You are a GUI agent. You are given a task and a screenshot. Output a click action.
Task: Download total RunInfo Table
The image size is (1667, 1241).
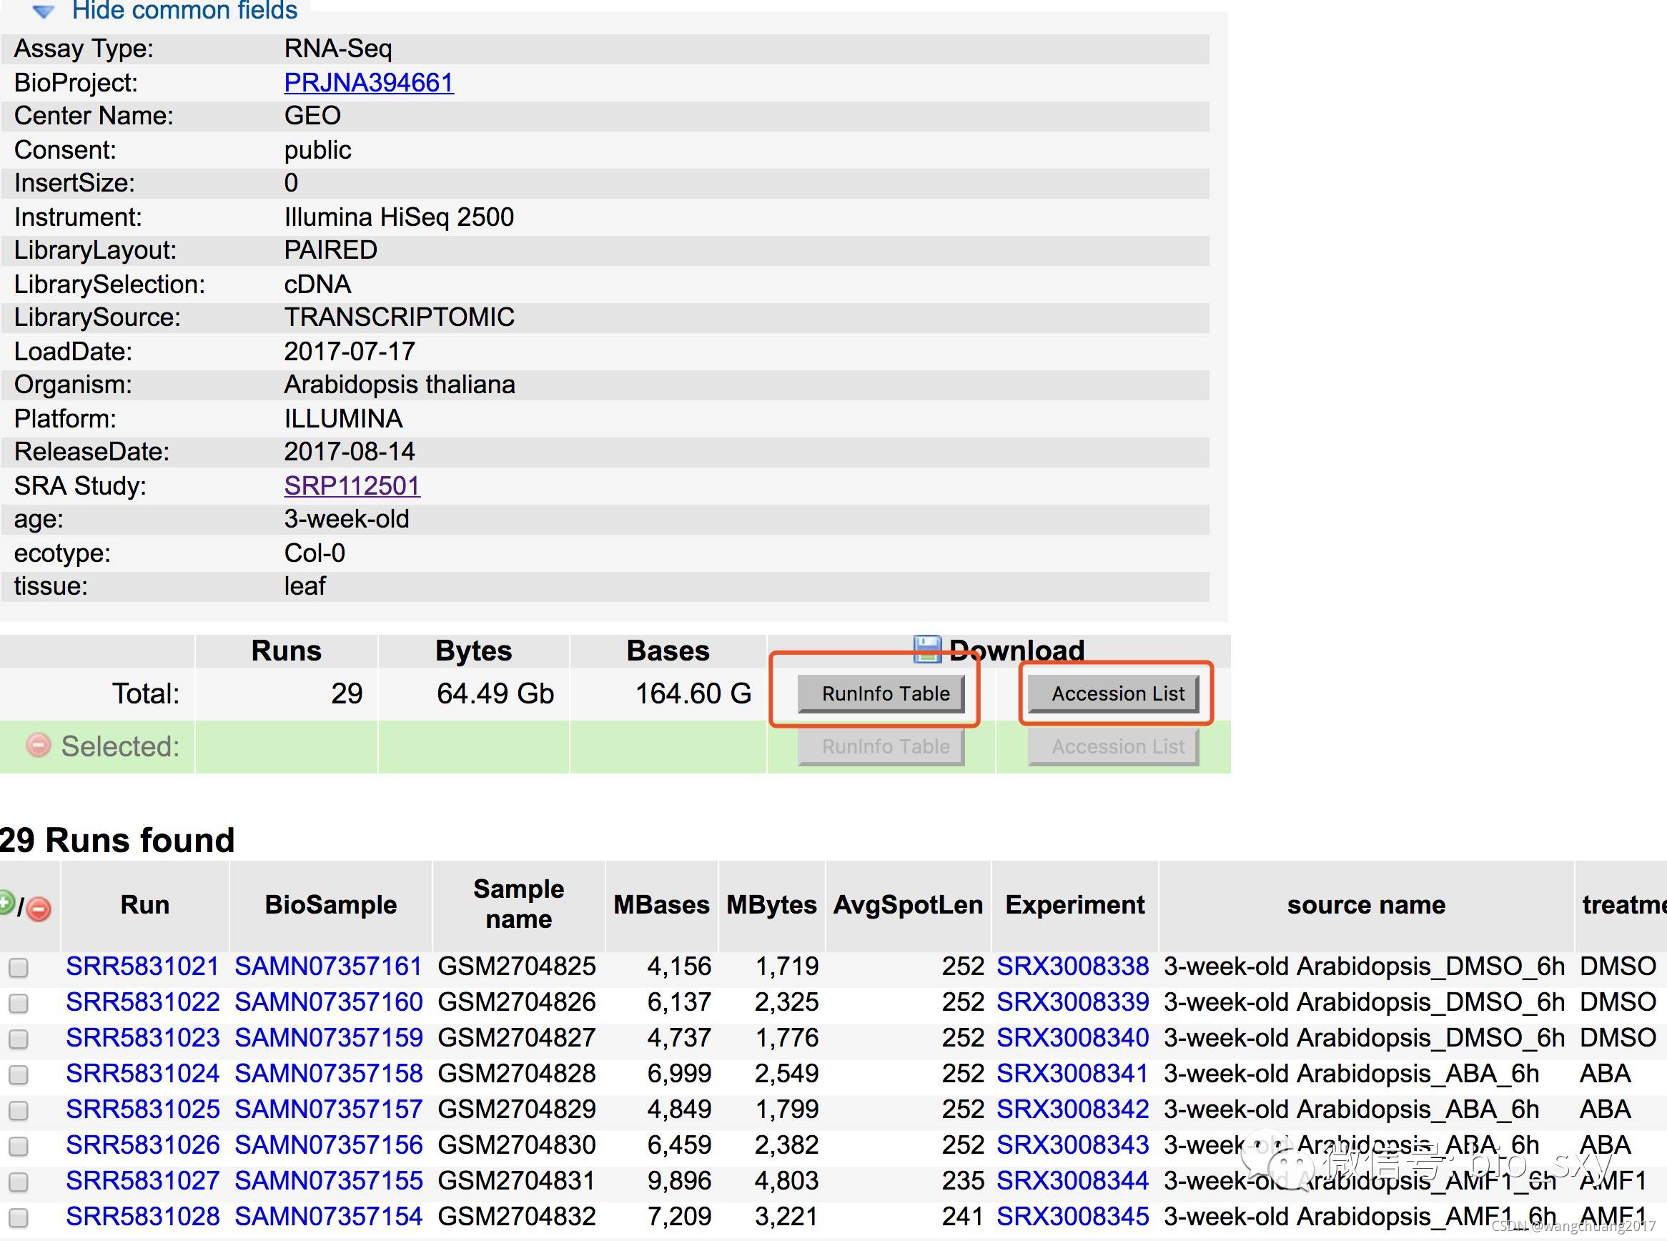click(x=881, y=693)
